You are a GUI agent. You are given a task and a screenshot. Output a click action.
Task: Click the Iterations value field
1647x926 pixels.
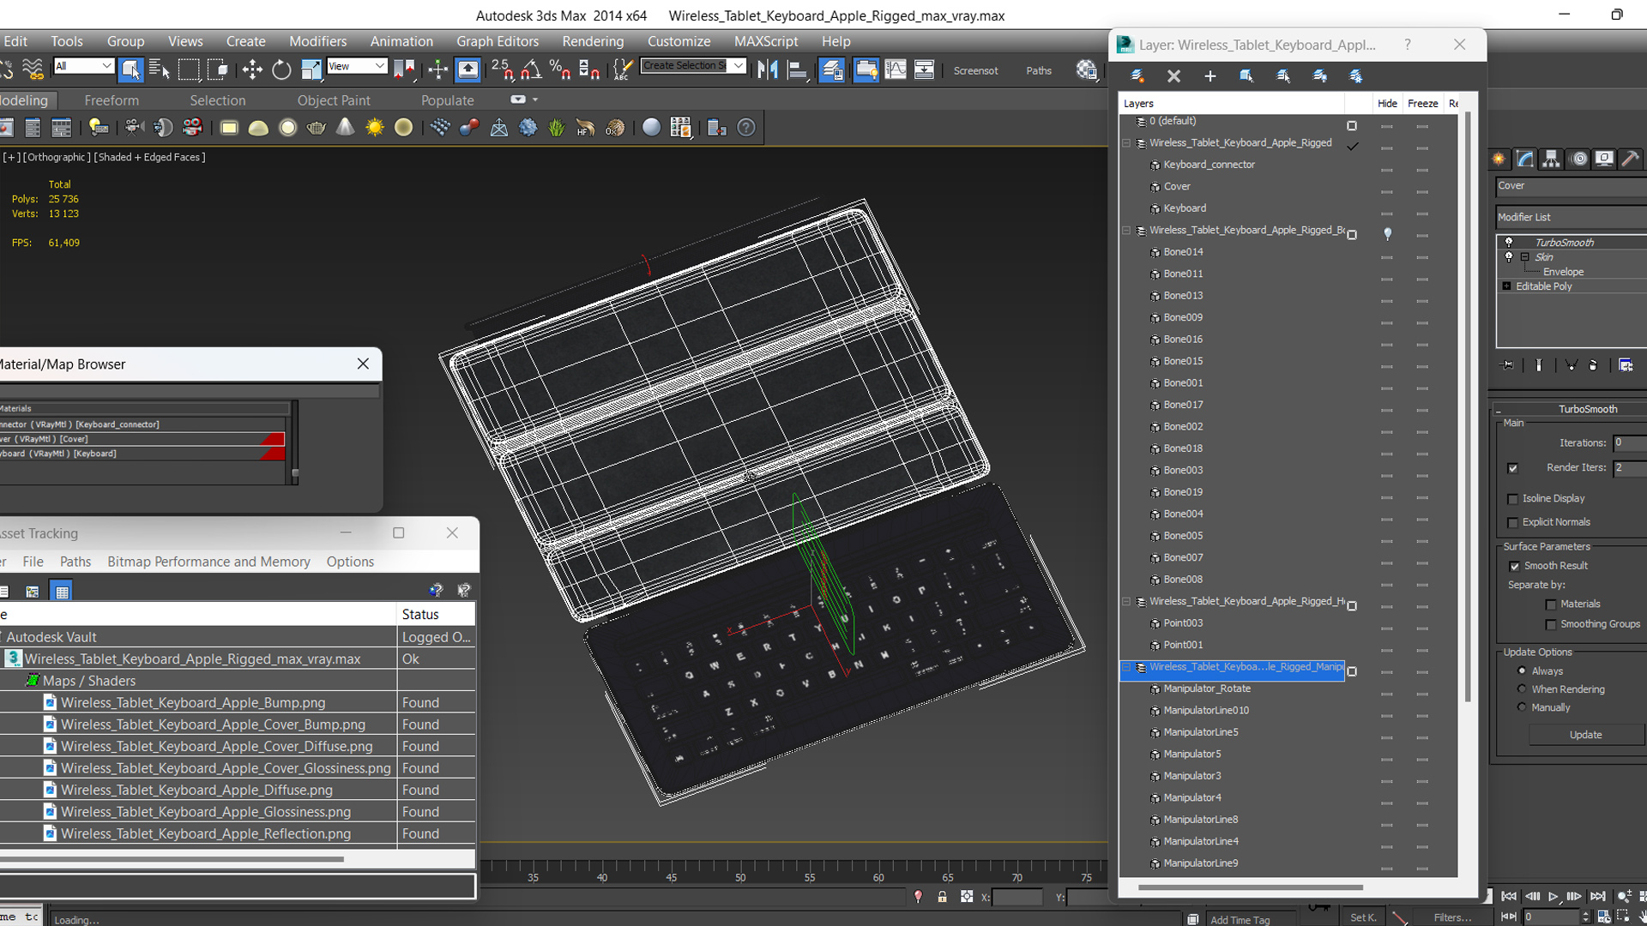point(1630,443)
